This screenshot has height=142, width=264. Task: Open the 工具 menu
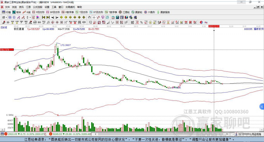click(x=54, y=7)
